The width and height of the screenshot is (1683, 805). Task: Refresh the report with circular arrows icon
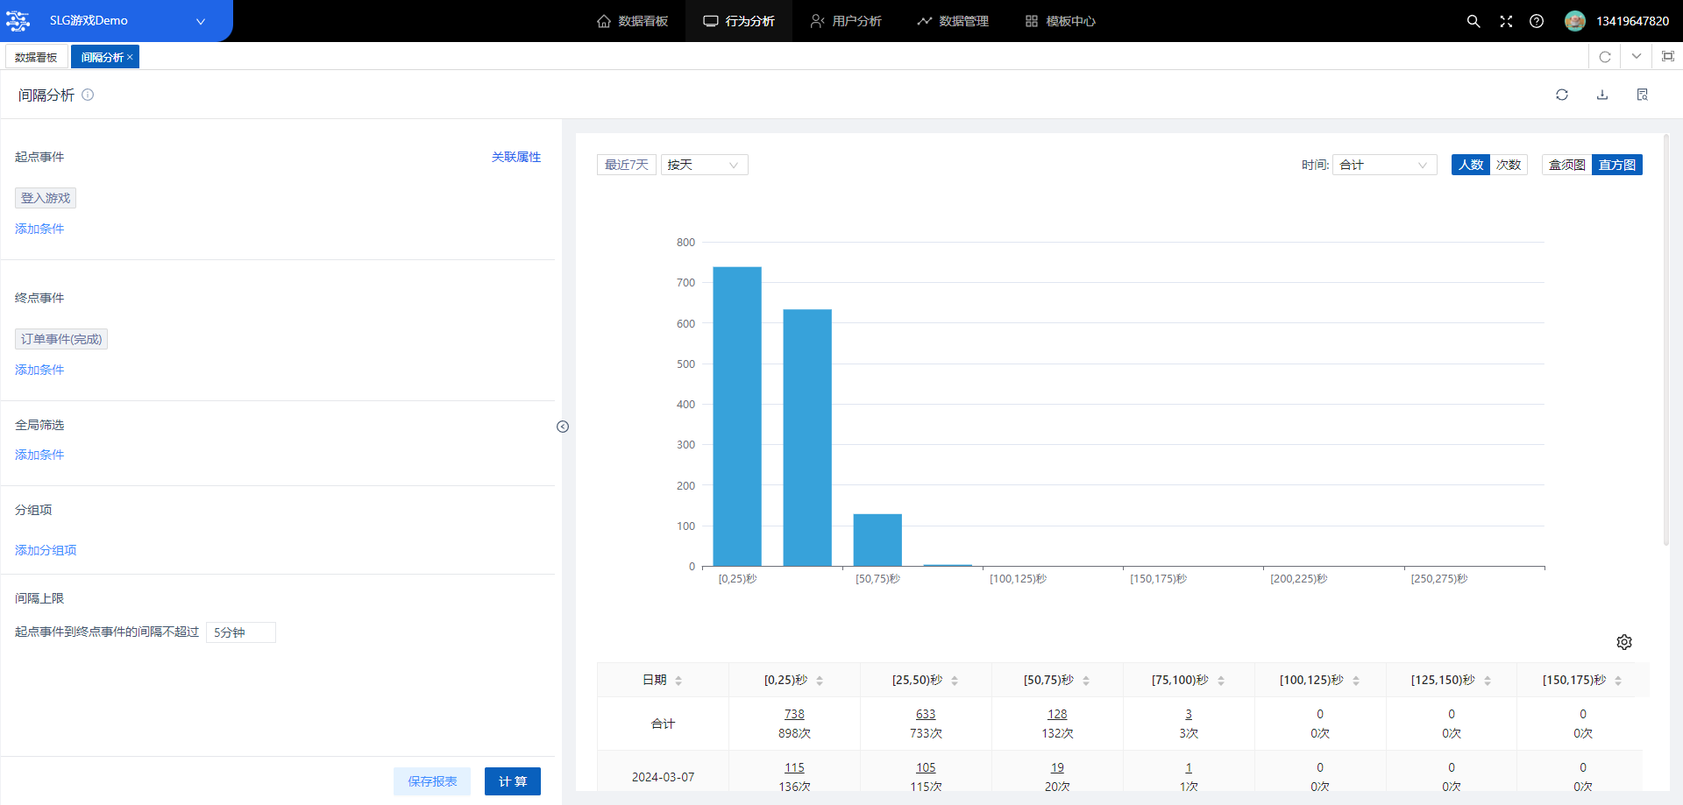point(1562,95)
